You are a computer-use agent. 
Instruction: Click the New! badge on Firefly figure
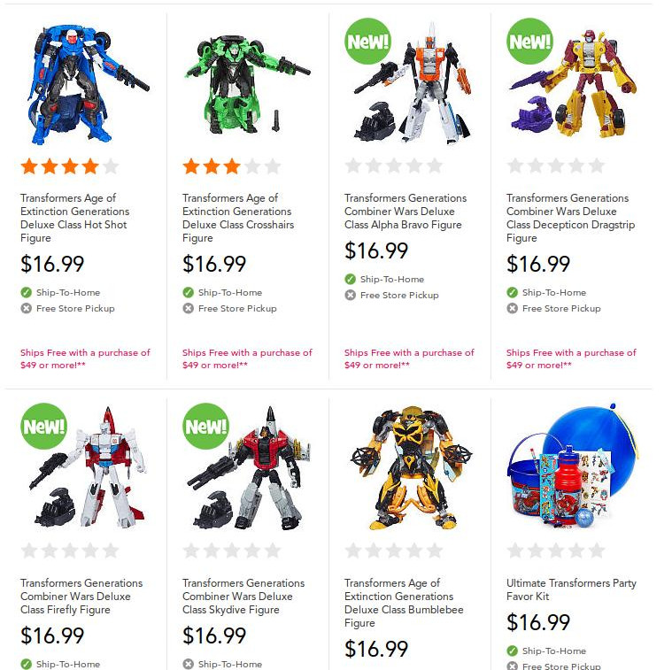coord(43,427)
